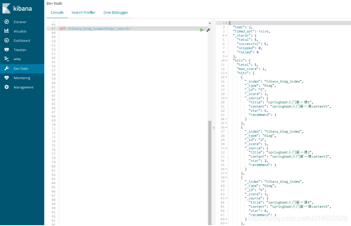Go to Discover page label
351x226 pixels.
[20, 22]
